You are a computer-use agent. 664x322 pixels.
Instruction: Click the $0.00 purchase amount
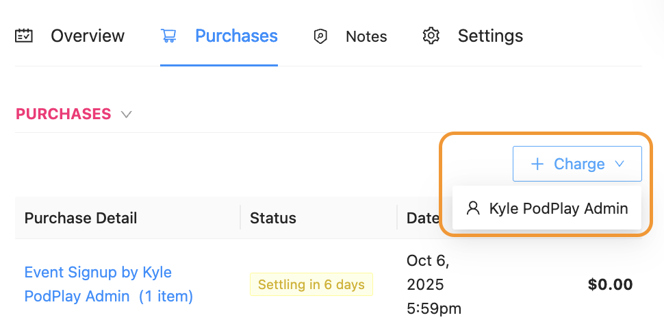tap(611, 284)
